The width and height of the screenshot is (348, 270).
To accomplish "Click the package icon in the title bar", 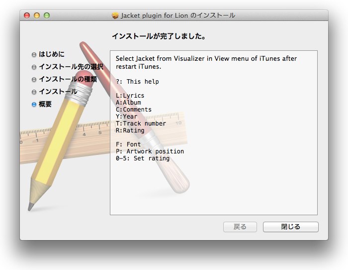I will pos(115,15).
